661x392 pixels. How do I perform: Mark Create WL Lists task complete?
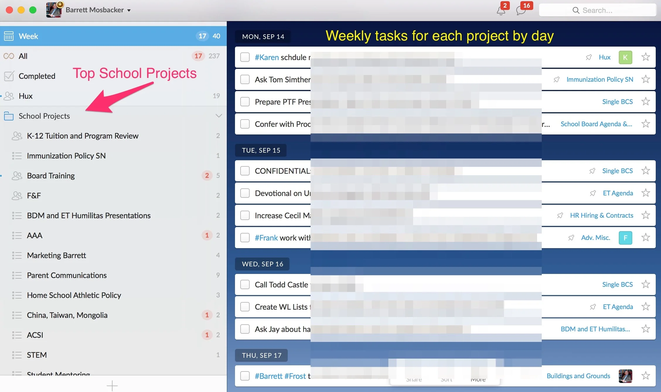245,307
